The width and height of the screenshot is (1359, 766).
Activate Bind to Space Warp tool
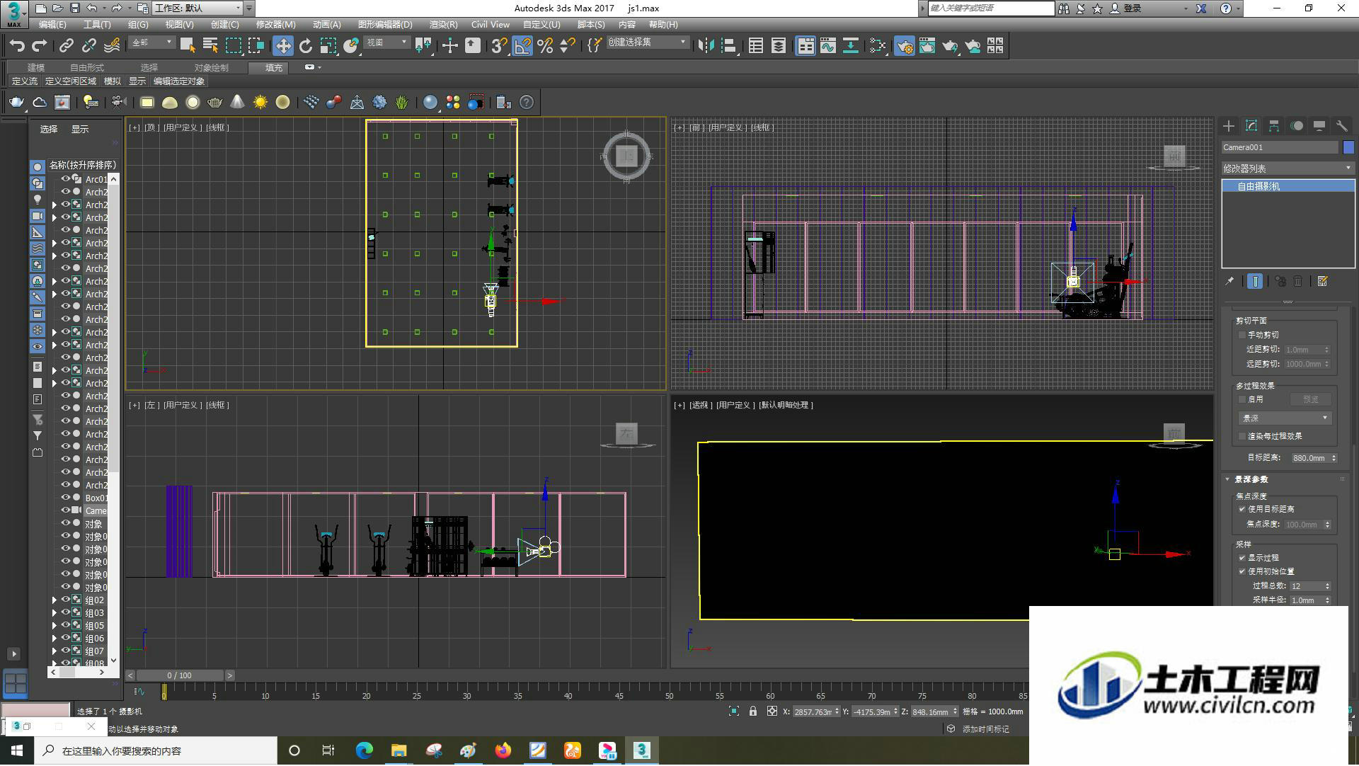click(112, 46)
